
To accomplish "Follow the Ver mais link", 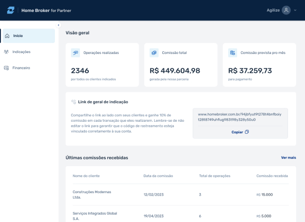I will click(x=288, y=158).
